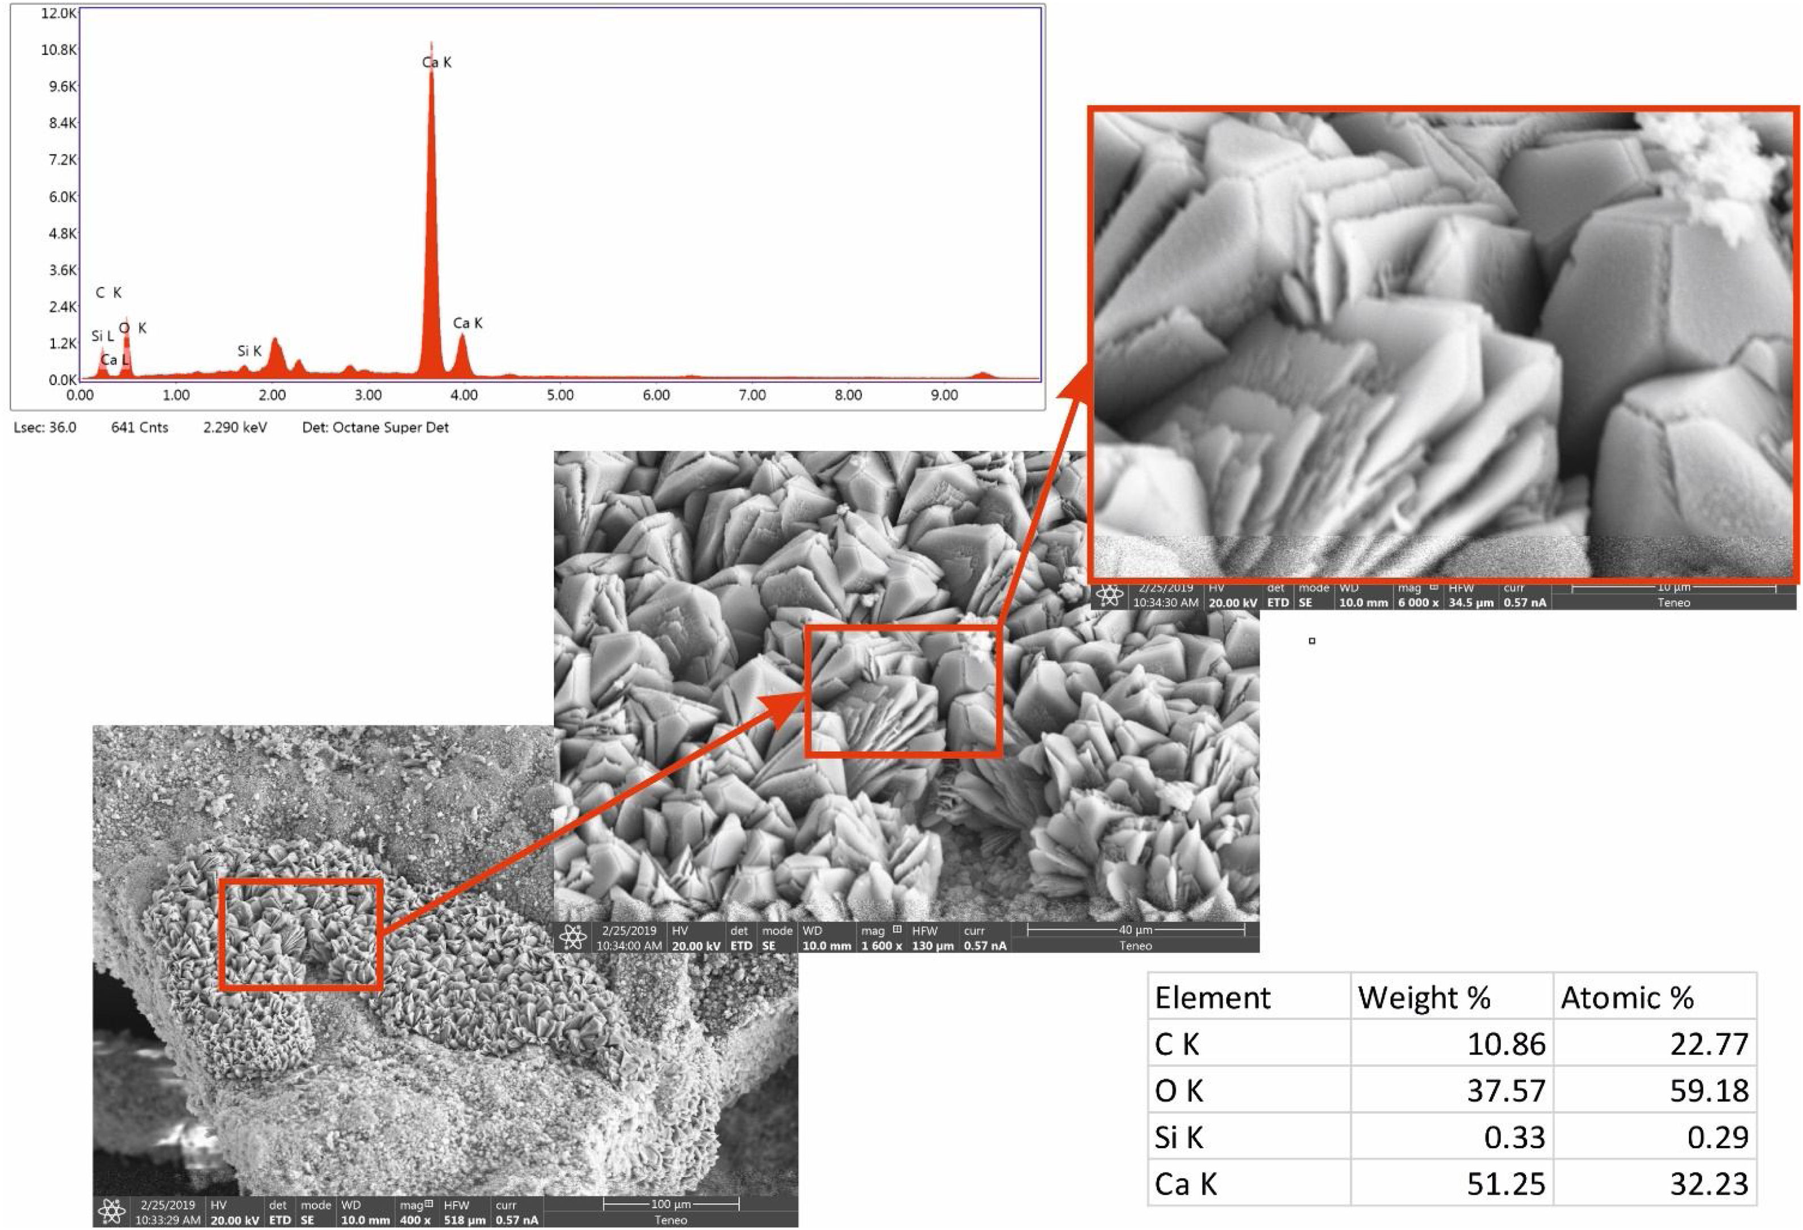Click the 40 µm scale bar

[1136, 930]
